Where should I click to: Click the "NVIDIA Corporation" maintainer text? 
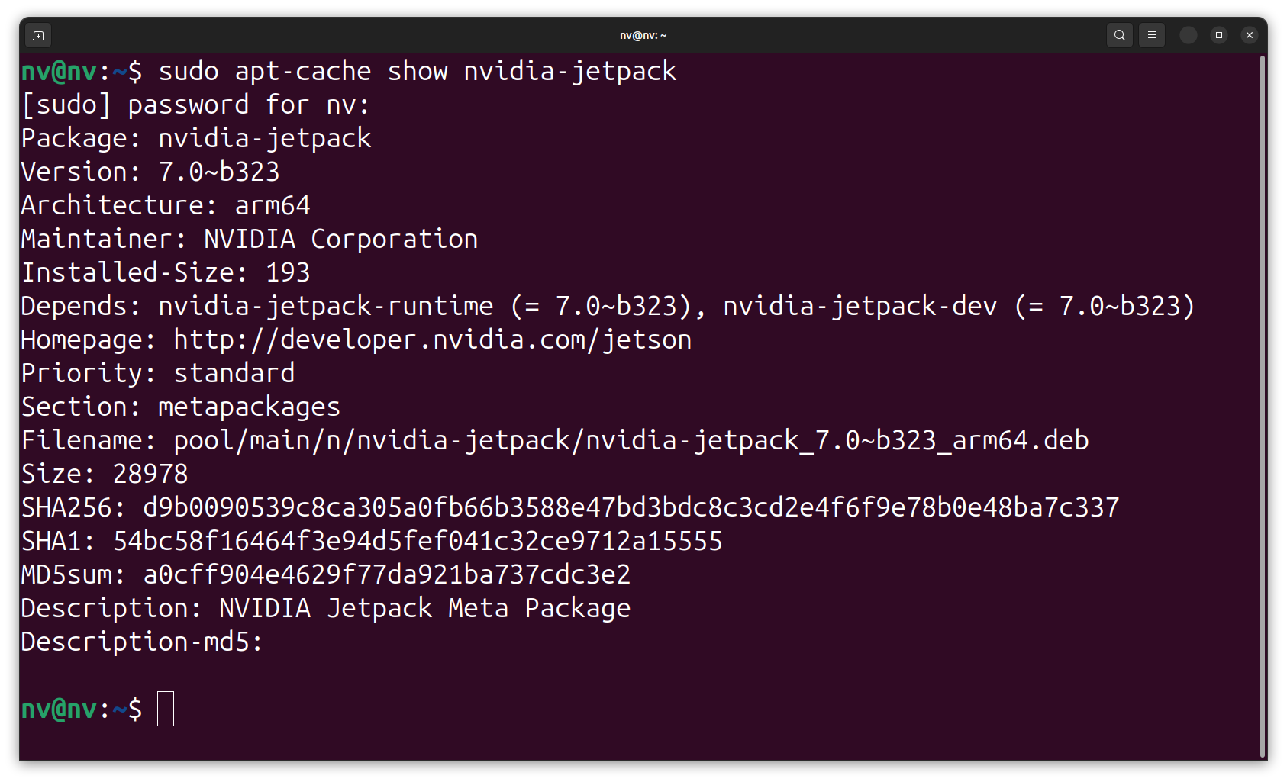tap(340, 239)
